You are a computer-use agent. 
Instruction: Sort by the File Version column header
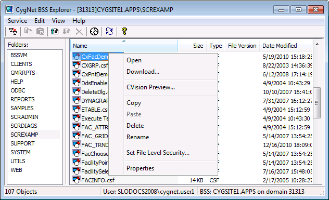(x=242, y=45)
